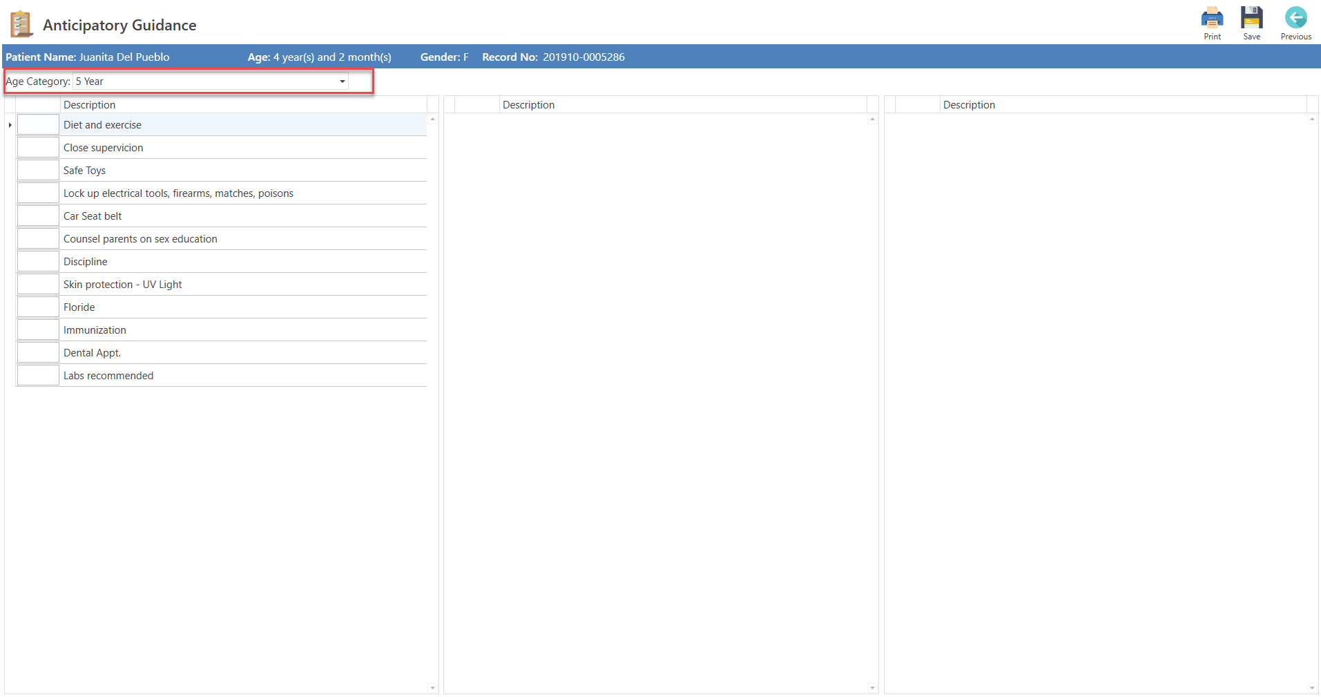Select the Lock up electrical tools row text
This screenshot has height=697, width=1321.
tap(178, 193)
